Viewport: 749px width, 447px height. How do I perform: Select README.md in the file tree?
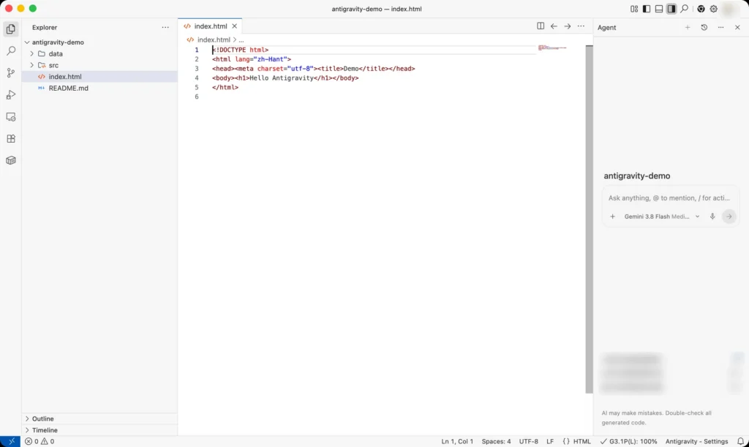click(x=99, y=88)
